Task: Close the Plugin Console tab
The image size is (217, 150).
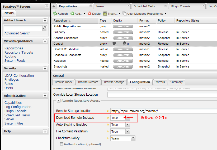Action: [203, 6]
